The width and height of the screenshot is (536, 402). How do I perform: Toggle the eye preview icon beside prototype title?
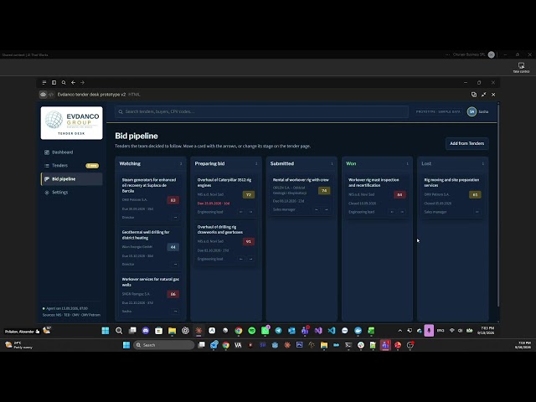coord(43,95)
